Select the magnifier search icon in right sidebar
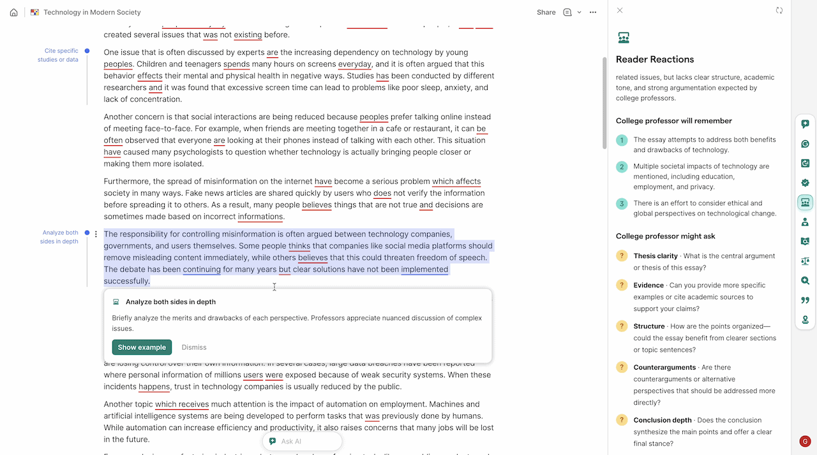817x455 pixels. [805, 280]
